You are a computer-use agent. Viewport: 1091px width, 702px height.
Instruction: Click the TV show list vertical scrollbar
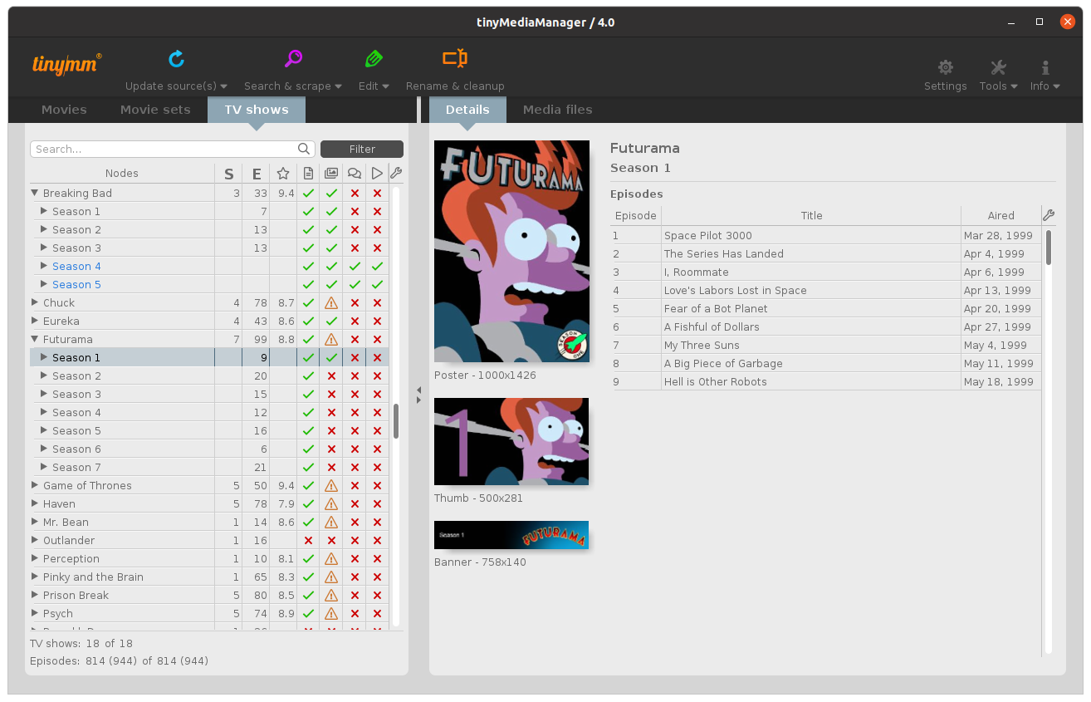[396, 421]
